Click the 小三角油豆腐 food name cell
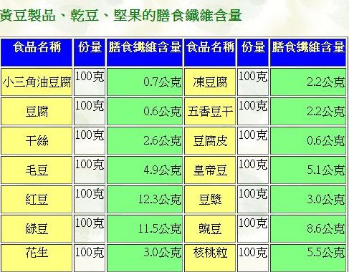349x272 pixels. 37,82
